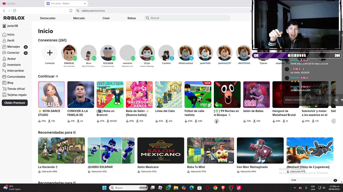Expand the Continuar section arrow
This screenshot has height=192, width=343.
(x=57, y=76)
